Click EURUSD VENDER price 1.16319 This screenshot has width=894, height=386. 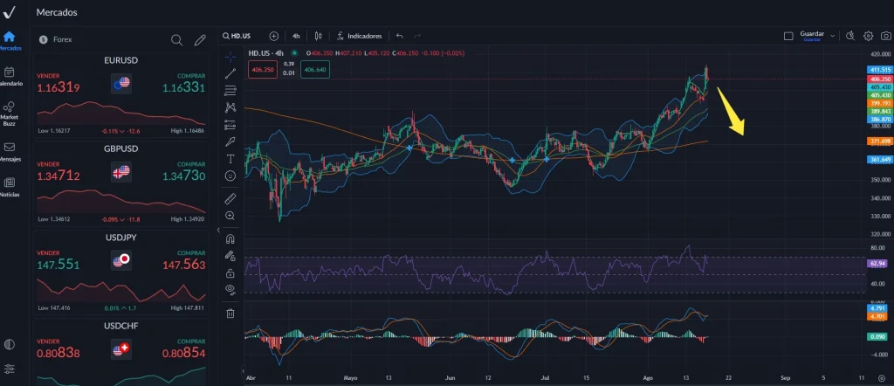[58, 88]
